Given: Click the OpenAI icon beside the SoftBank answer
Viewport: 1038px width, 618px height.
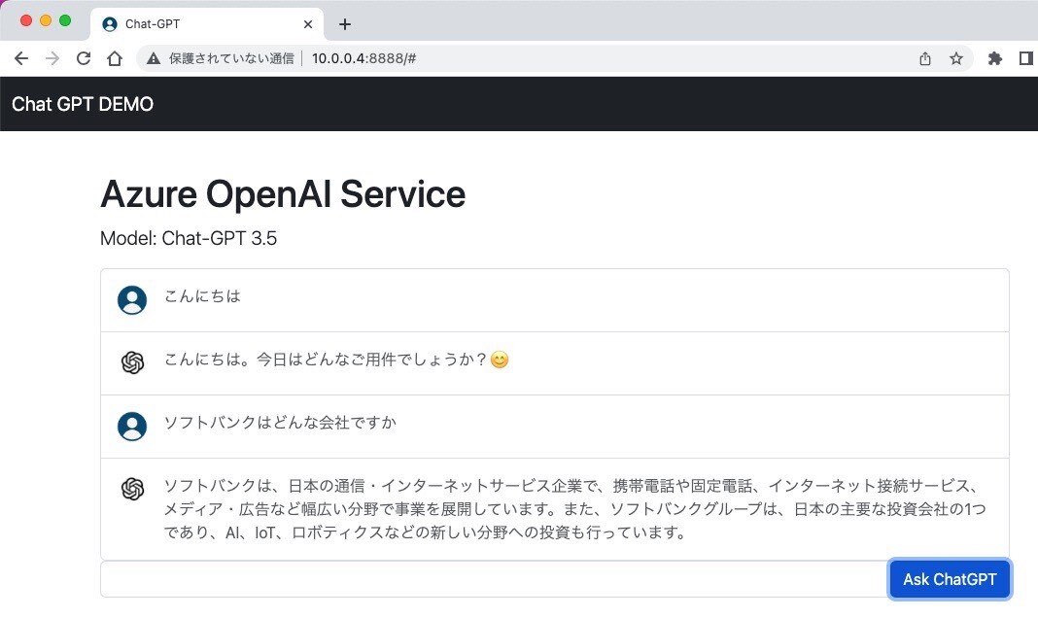Looking at the screenshot, I should click(x=132, y=488).
